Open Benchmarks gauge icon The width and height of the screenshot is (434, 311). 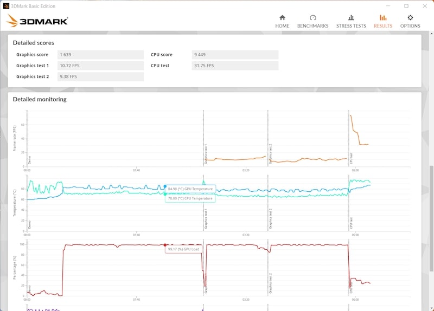(313, 18)
